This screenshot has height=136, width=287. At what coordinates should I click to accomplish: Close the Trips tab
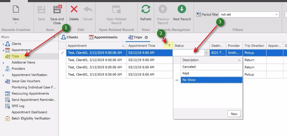(146, 37)
